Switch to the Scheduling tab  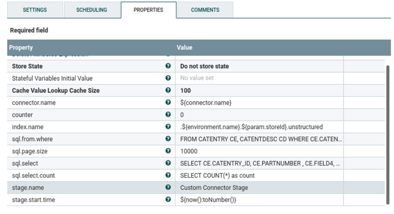coord(91,10)
